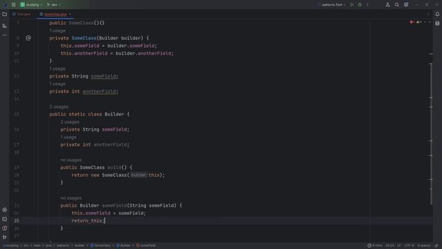Open the Notifications bell icon
The height and width of the screenshot is (249, 442).
click(437, 14)
